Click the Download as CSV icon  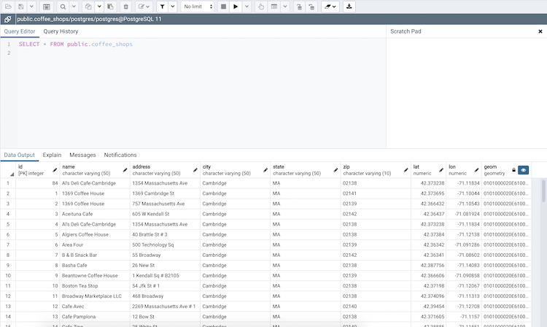coord(349,7)
